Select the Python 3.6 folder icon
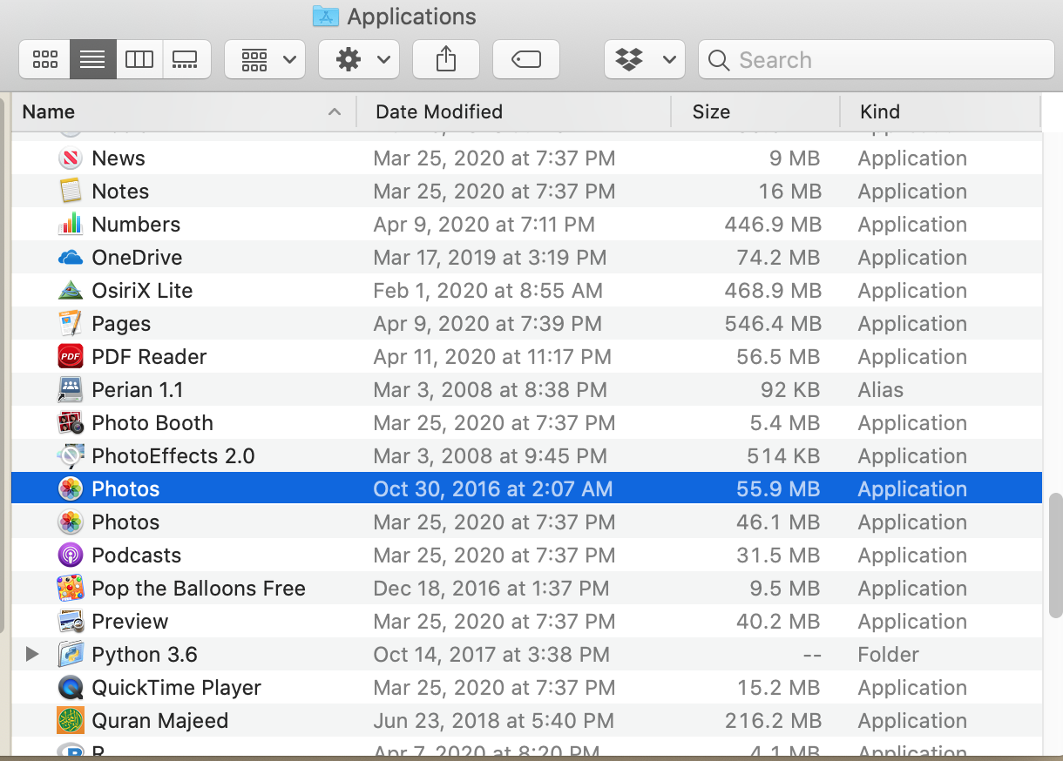The width and height of the screenshot is (1063, 761). [71, 655]
